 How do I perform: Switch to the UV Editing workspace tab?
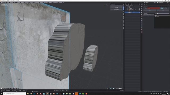31,2
